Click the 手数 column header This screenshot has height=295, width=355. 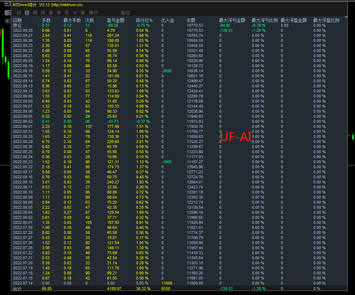coord(46,20)
